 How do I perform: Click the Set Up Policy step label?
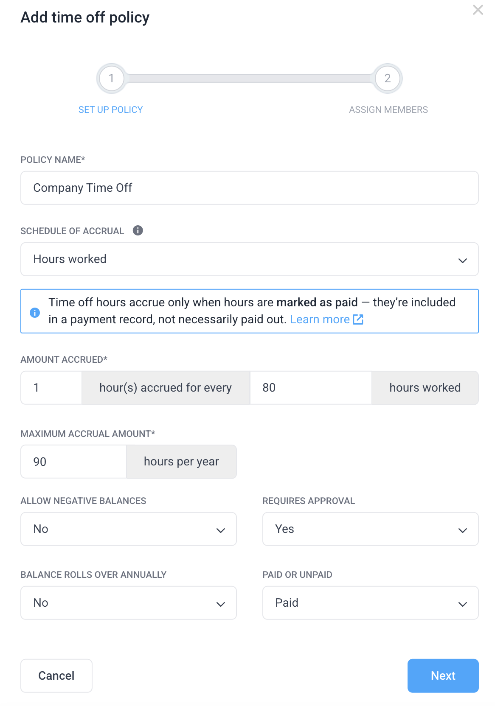[110, 110]
